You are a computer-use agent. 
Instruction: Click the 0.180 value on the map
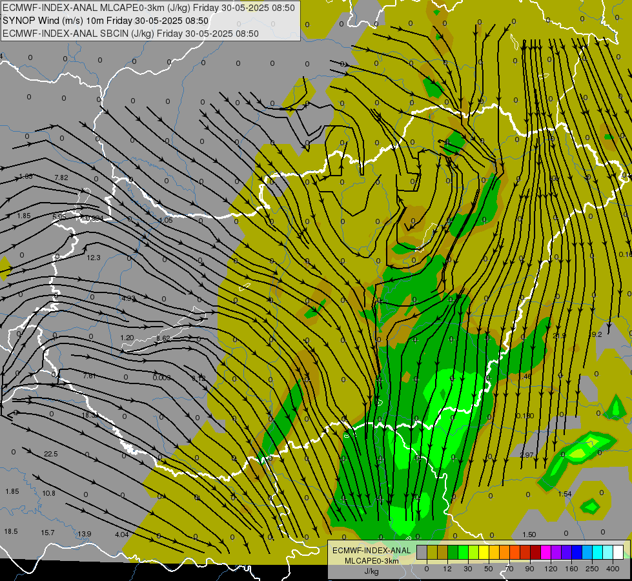(525, 416)
